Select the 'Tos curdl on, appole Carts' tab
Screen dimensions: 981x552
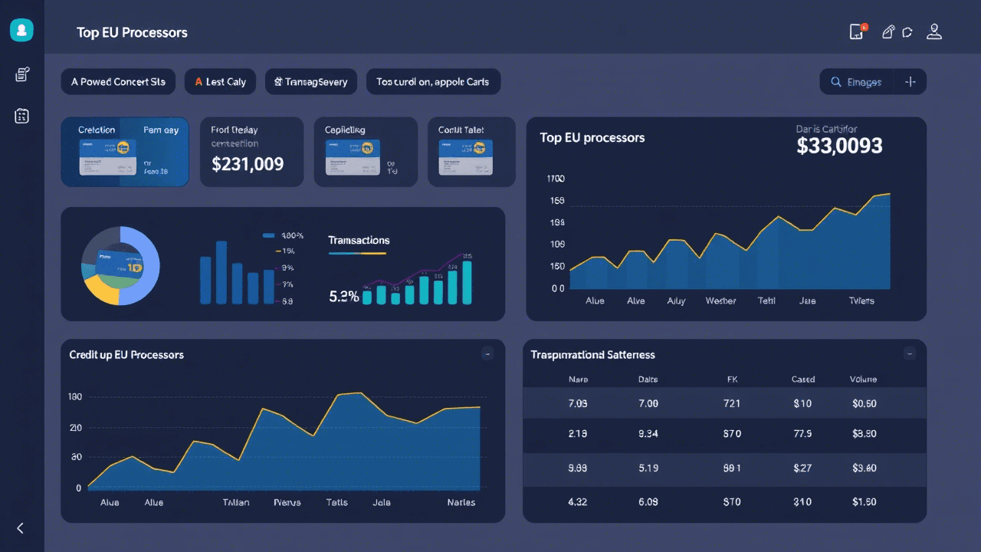tap(433, 82)
